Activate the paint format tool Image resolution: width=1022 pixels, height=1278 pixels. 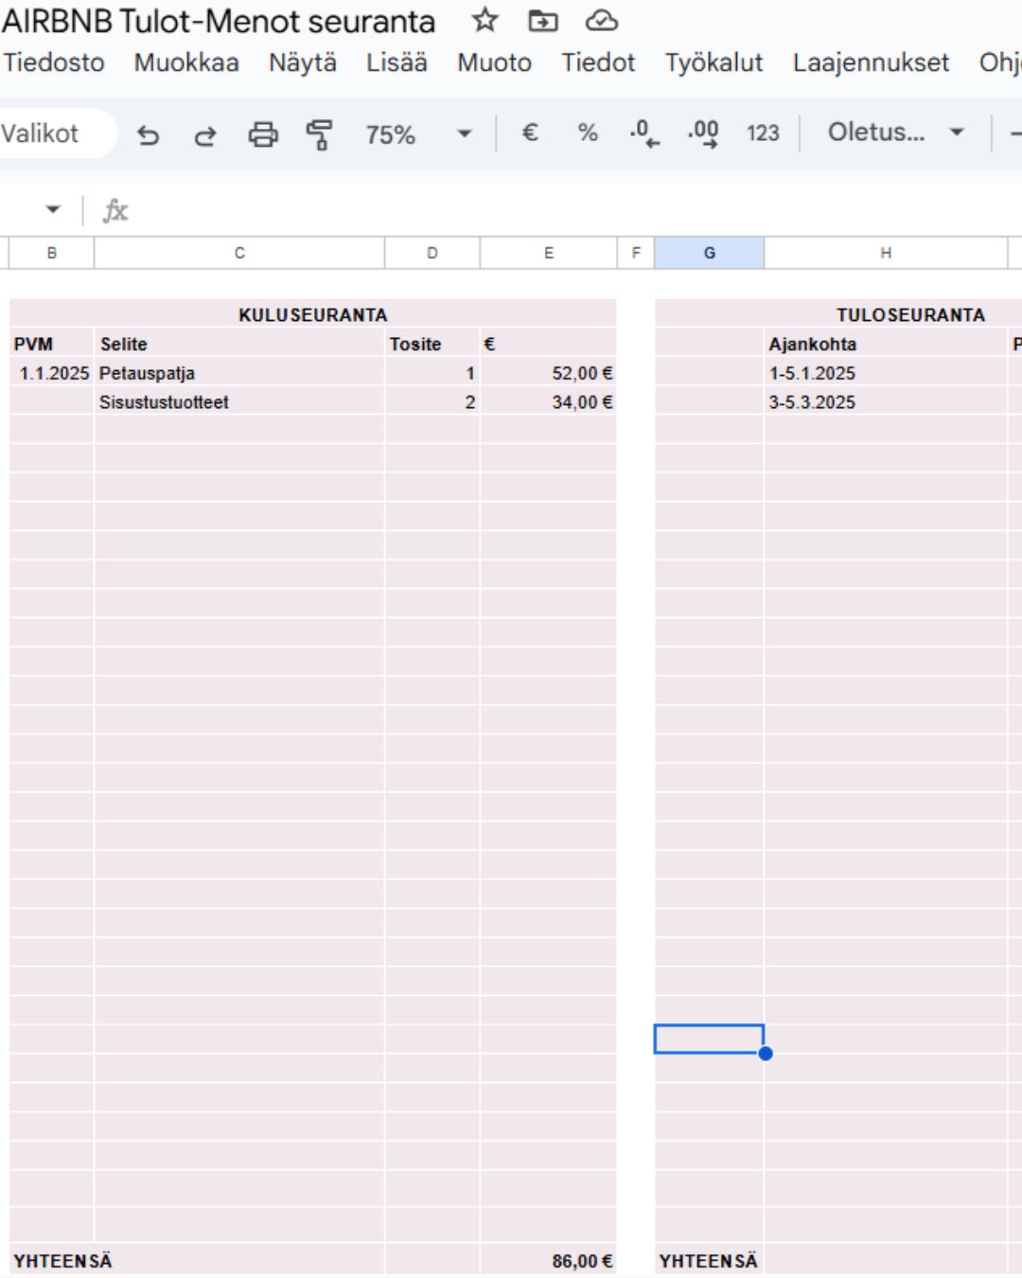tap(320, 134)
